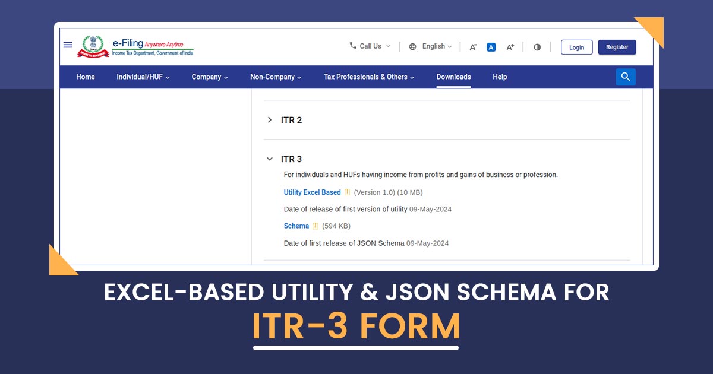Expand the ITR 2 section
713x374 pixels.
[x=270, y=120]
